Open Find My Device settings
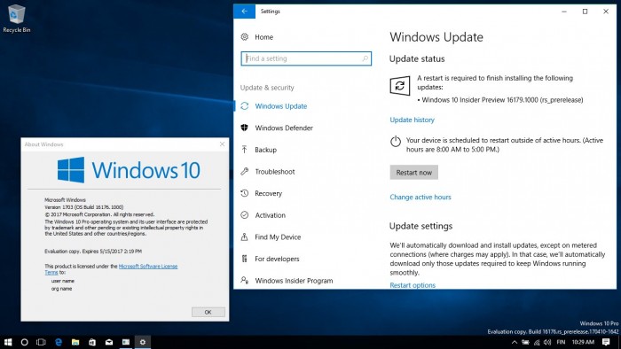Image resolution: width=621 pixels, height=349 pixels. [278, 237]
